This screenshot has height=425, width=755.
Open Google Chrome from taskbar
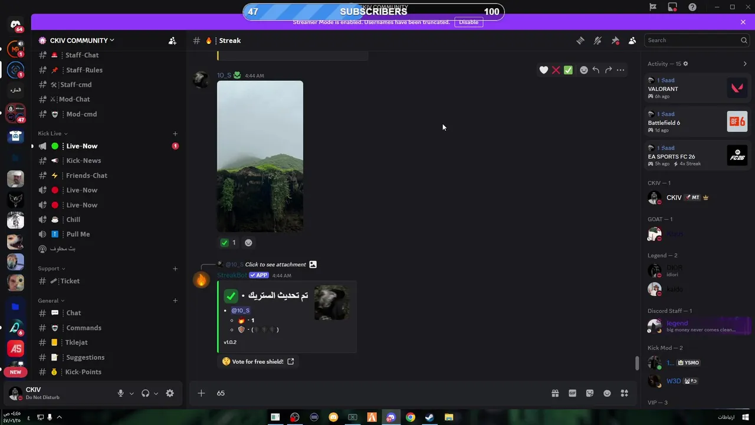411,417
